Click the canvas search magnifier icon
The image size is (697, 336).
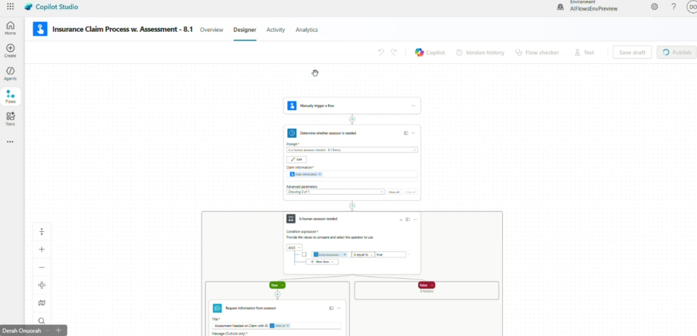click(x=42, y=320)
